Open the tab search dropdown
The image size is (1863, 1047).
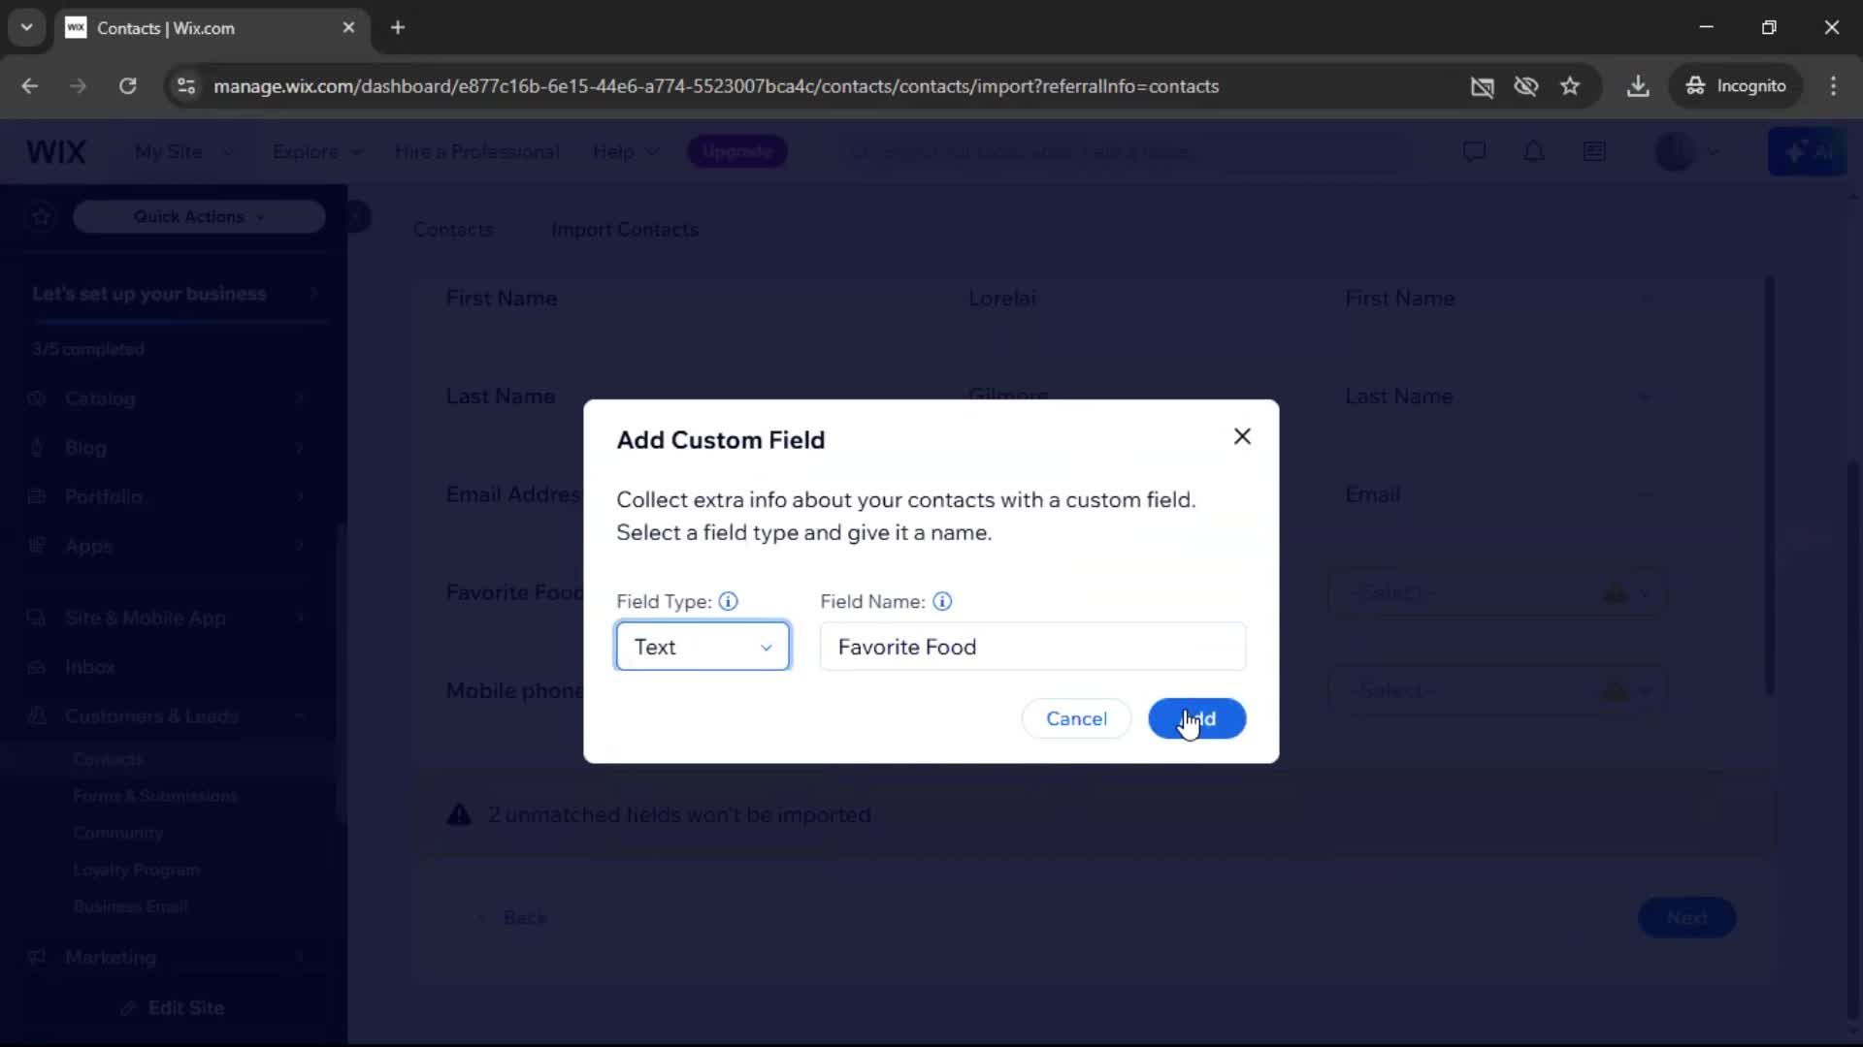click(26, 28)
